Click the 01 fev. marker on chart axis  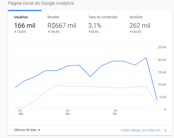click(x=115, y=112)
